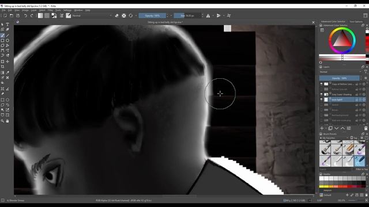Select the Shape Select arrow tool
This screenshot has width=369, height=207.
(2, 24)
